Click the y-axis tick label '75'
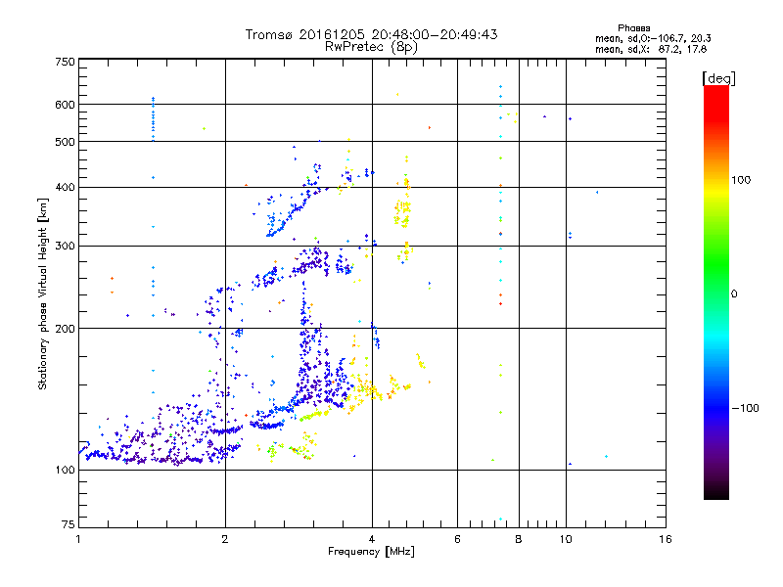This screenshot has height=587, width=783. click(x=69, y=524)
